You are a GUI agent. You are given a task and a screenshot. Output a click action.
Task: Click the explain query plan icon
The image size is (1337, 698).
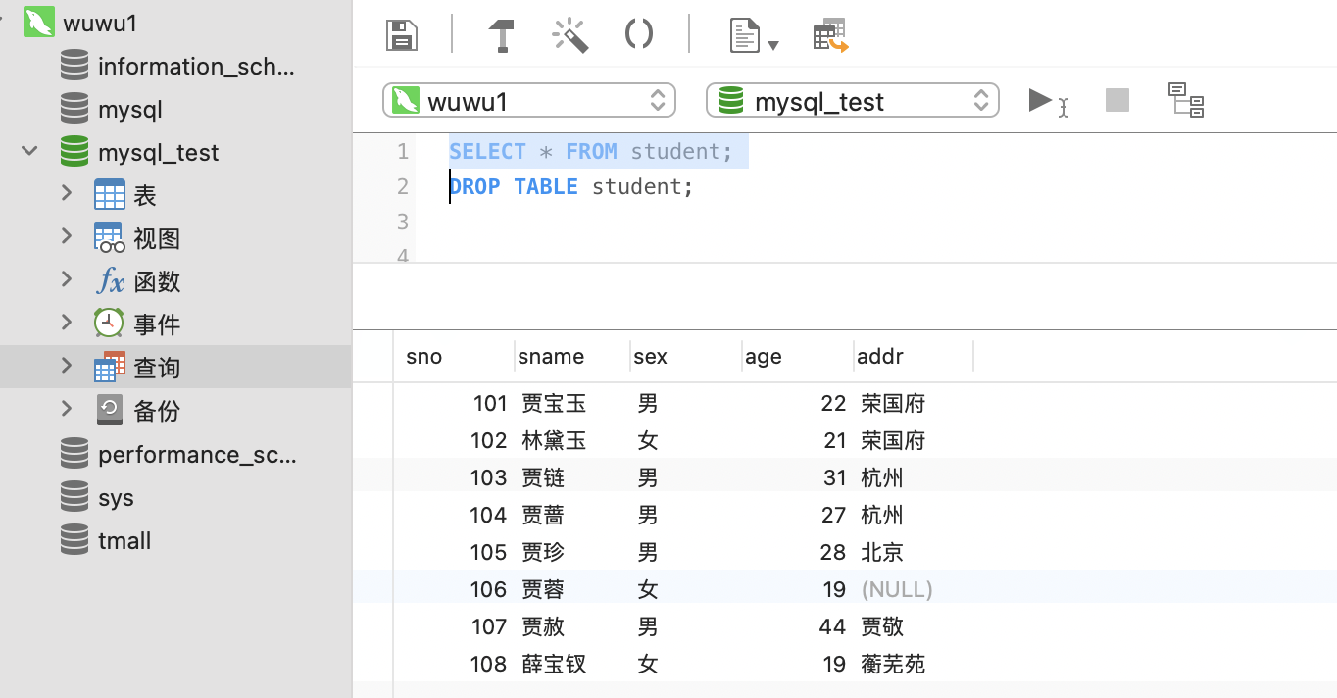pos(1186,100)
